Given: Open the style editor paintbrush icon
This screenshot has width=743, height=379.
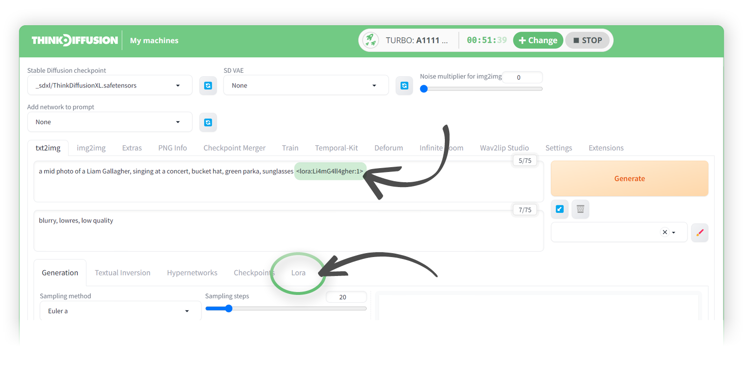Looking at the screenshot, I should click(x=700, y=233).
